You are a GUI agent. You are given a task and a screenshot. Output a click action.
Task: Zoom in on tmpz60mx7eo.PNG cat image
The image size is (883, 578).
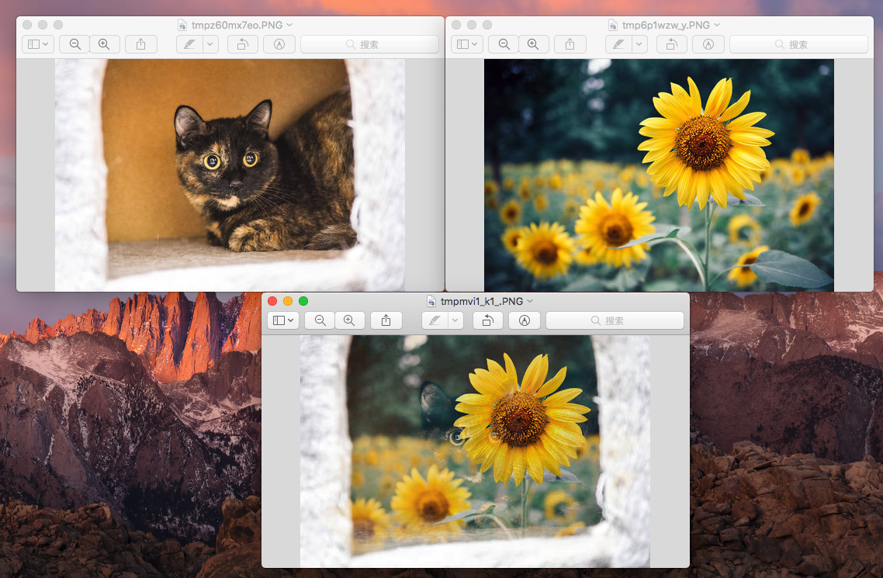(x=104, y=44)
